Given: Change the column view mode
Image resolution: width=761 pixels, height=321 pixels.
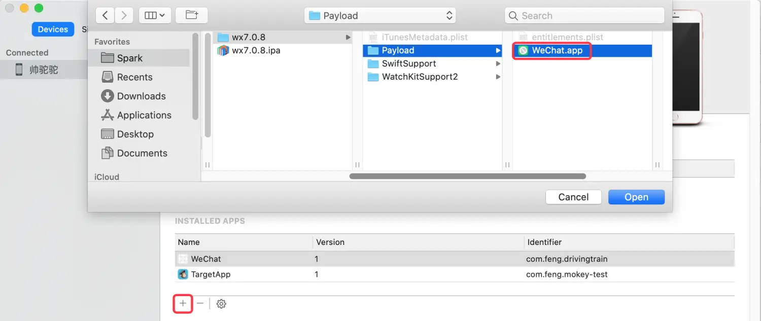Looking at the screenshot, I should coord(155,15).
